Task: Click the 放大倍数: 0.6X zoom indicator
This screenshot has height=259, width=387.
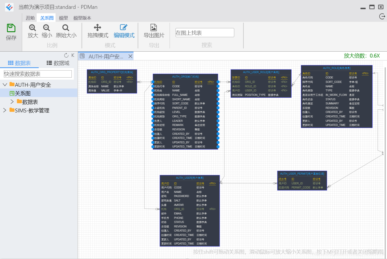Action: pos(362,56)
